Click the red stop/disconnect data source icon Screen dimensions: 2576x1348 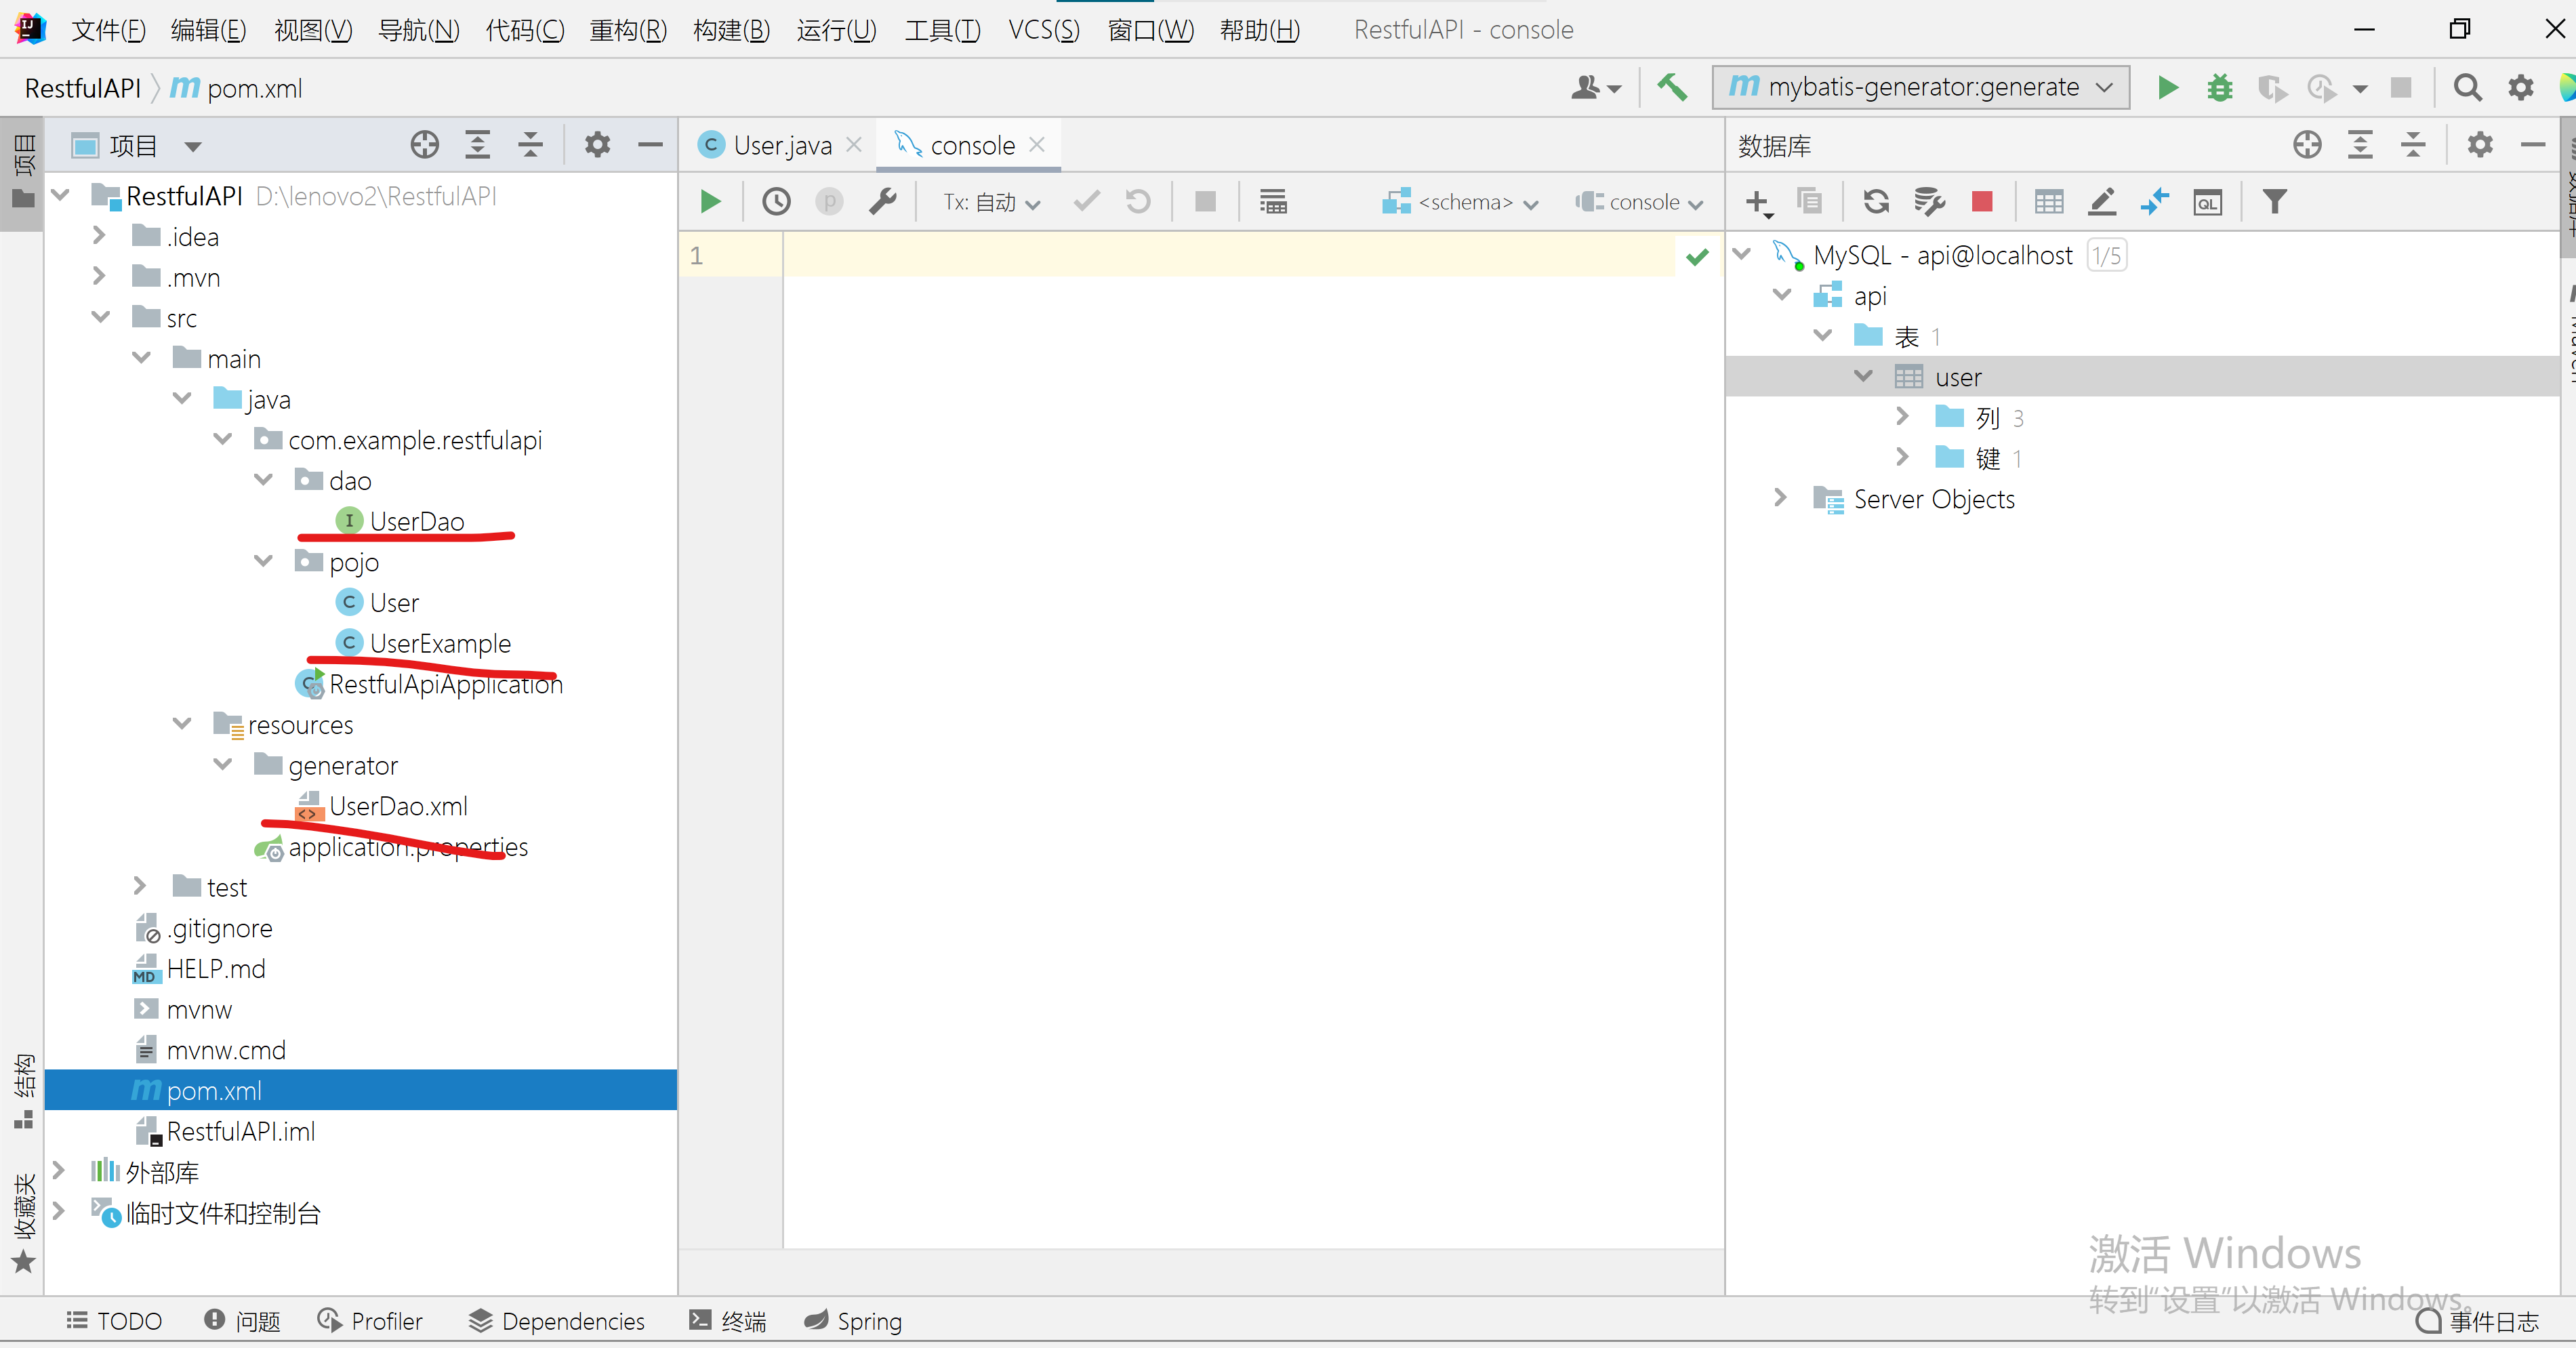[1981, 202]
